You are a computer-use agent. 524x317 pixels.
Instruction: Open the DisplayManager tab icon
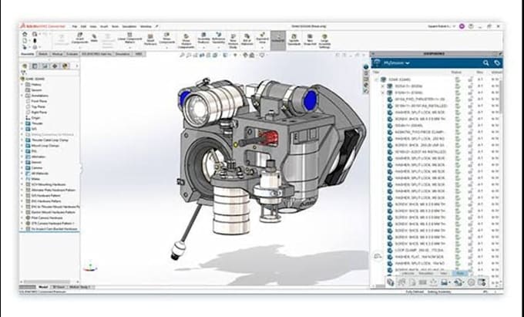65,66
